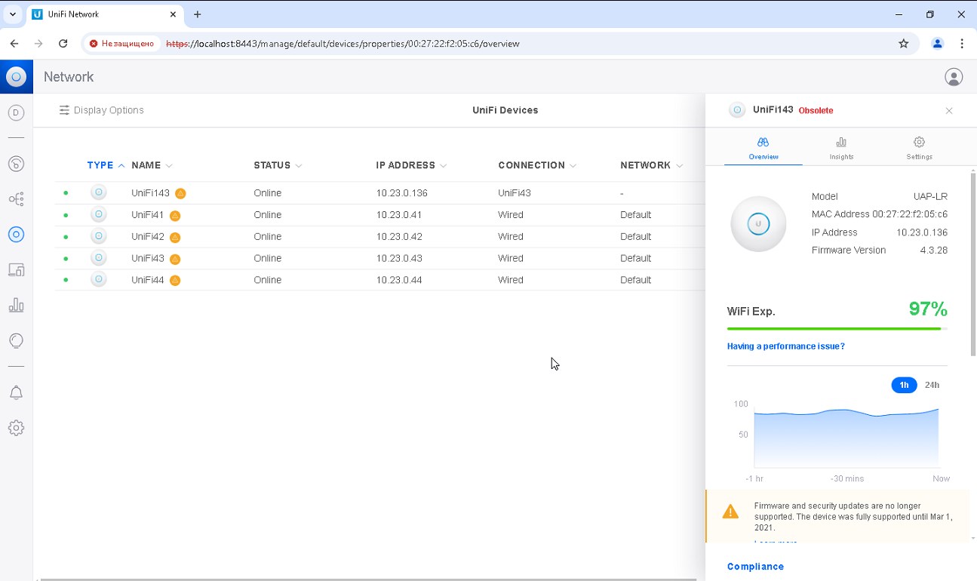Click Having a performance issue link
Screen dimensions: 977x581
785,346
